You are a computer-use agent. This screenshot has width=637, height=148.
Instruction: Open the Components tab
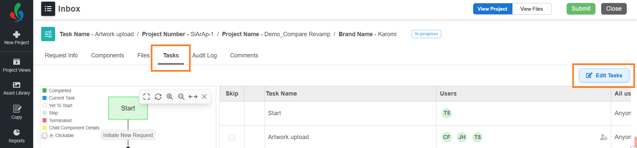108,55
